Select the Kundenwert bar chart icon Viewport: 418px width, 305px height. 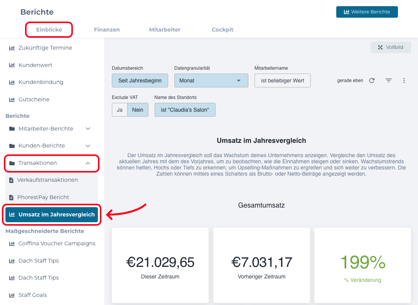coord(11,65)
